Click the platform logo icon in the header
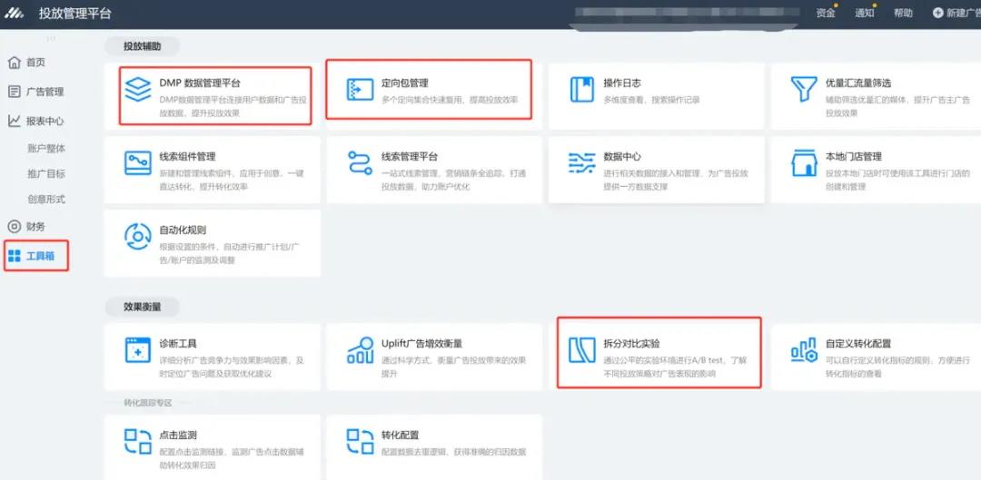This screenshot has height=480, width=981. click(15, 13)
